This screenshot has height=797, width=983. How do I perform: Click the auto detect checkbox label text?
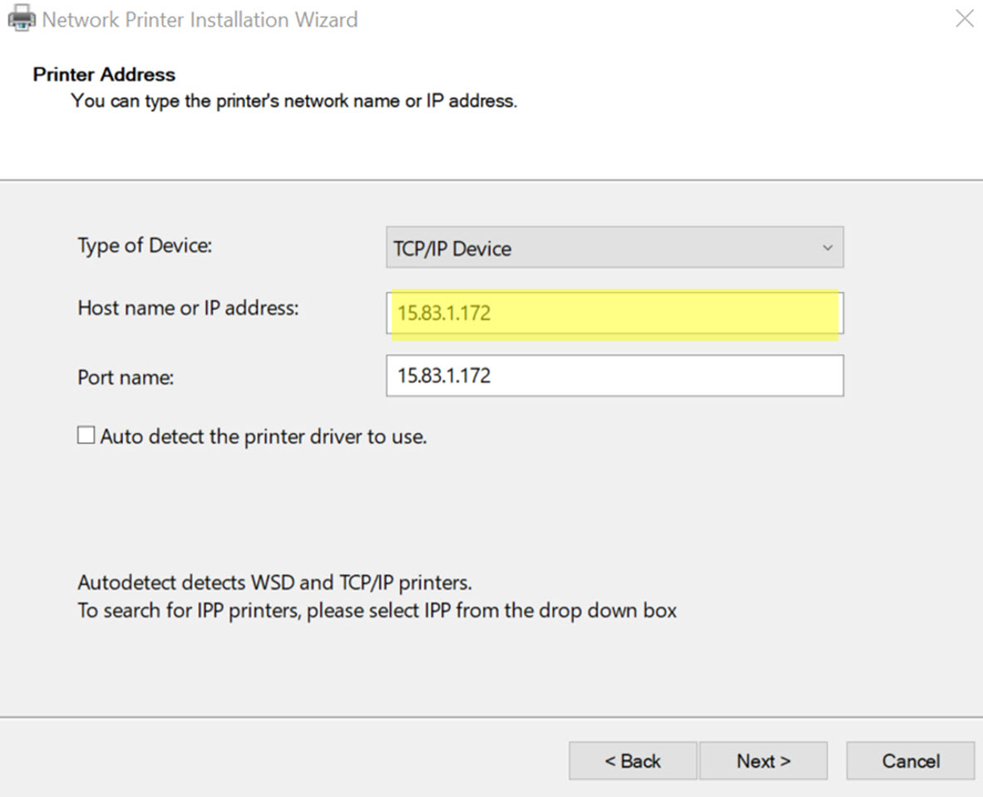coord(263,436)
